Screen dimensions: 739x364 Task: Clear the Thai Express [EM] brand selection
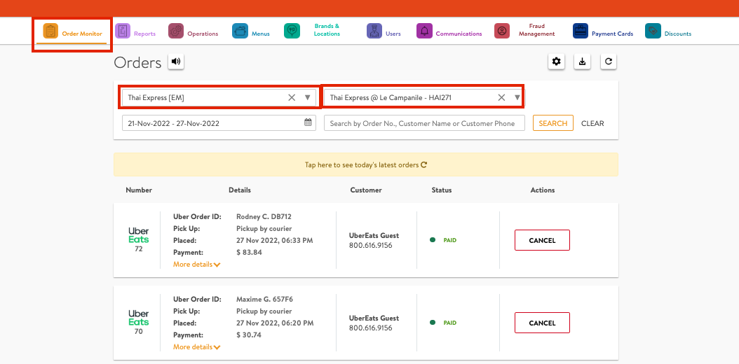(x=292, y=98)
